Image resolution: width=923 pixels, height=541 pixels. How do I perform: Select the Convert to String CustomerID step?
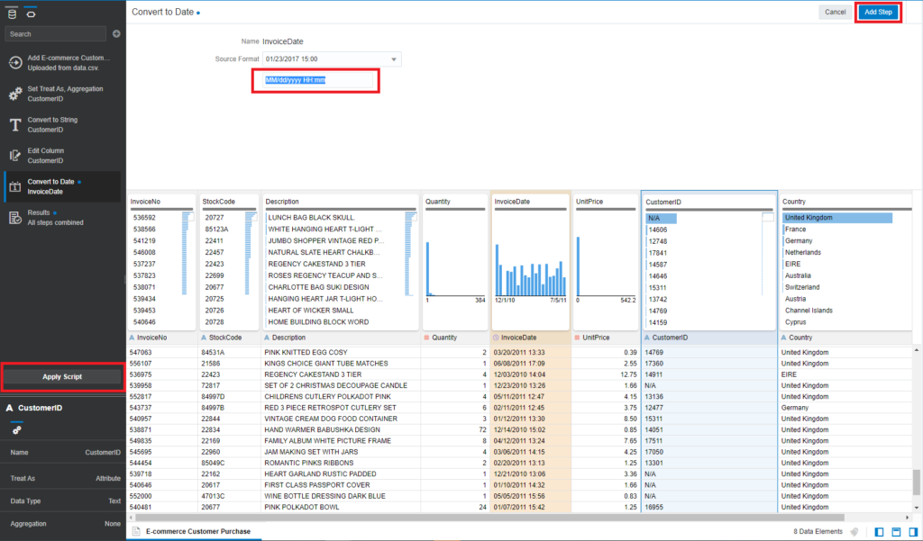point(62,124)
